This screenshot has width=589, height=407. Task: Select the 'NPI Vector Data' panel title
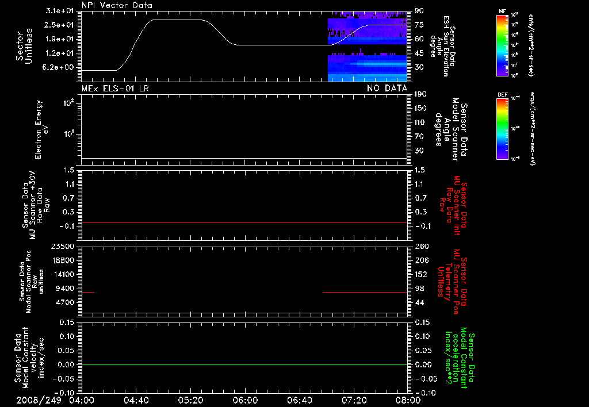pos(117,5)
